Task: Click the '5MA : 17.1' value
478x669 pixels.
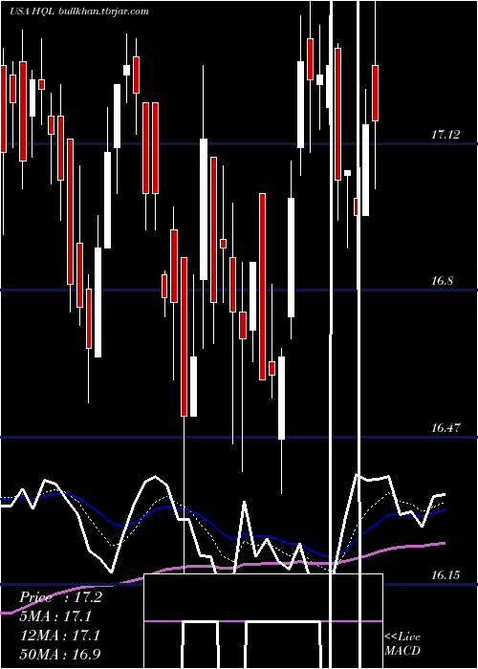Action: (55, 616)
